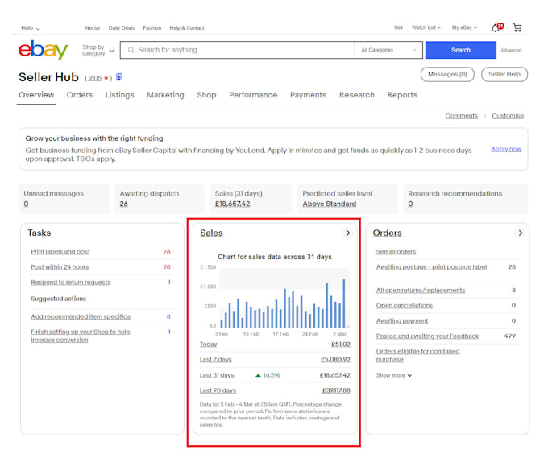
Task: Open Print labels and post task
Action: [60, 252]
